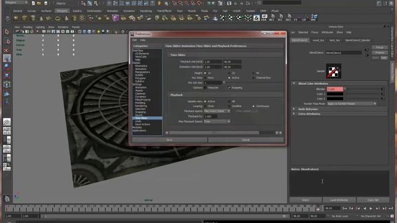397x223 pixels.
Task: Activate the Paint Selection tool in toolbox
Action: pos(7,50)
